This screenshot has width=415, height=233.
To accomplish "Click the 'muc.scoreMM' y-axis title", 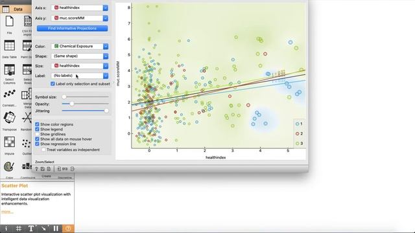I will 118,73.
